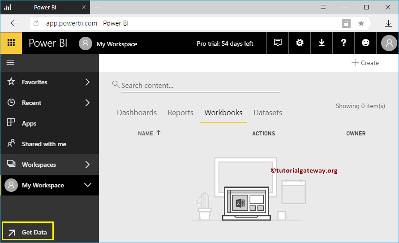Select the Power BI browser tab
399x243 pixels.
[x=45, y=7]
